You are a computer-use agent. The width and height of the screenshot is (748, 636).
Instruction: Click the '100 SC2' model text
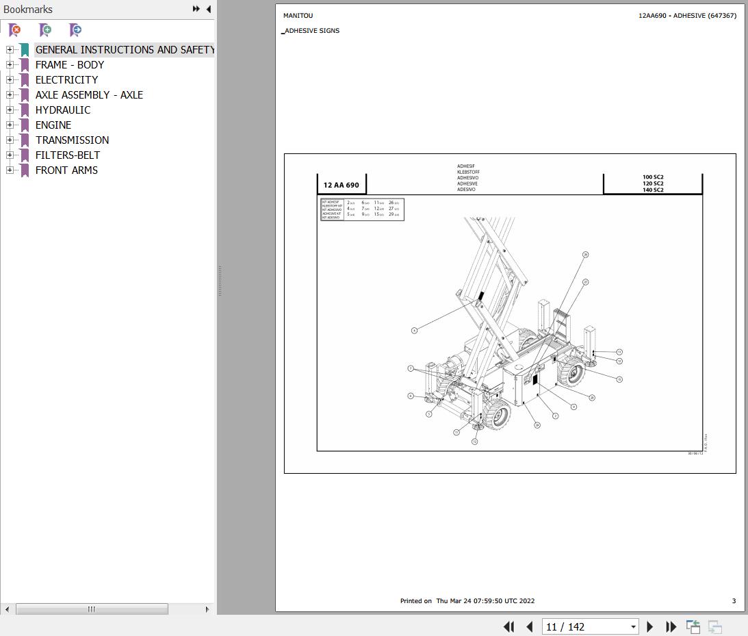coord(653,177)
